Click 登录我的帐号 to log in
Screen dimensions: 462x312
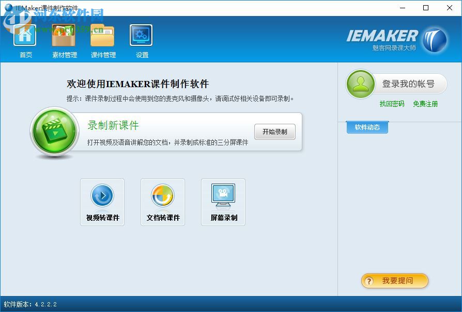[x=408, y=84]
